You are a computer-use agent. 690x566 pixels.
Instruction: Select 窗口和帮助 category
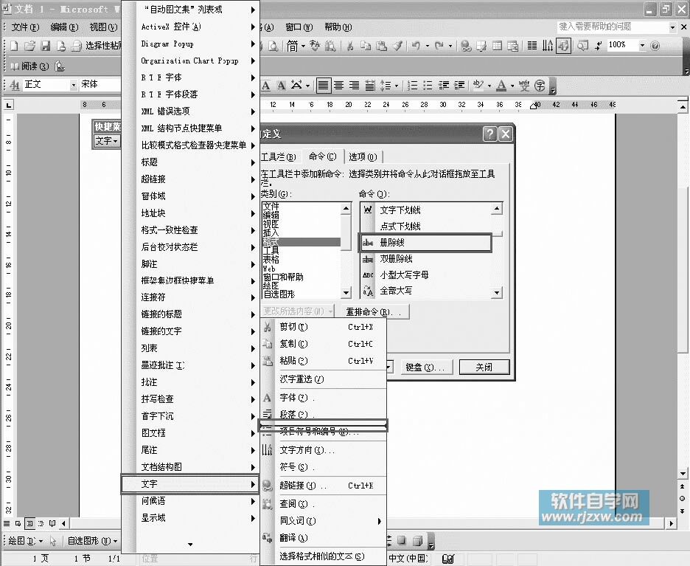click(x=302, y=277)
